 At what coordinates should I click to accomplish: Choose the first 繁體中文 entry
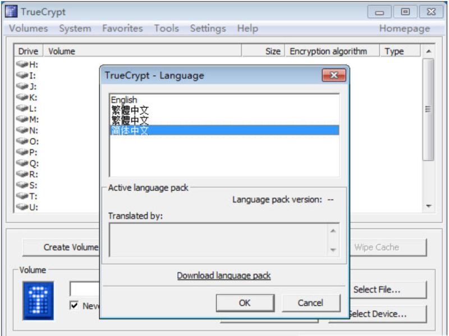point(224,110)
